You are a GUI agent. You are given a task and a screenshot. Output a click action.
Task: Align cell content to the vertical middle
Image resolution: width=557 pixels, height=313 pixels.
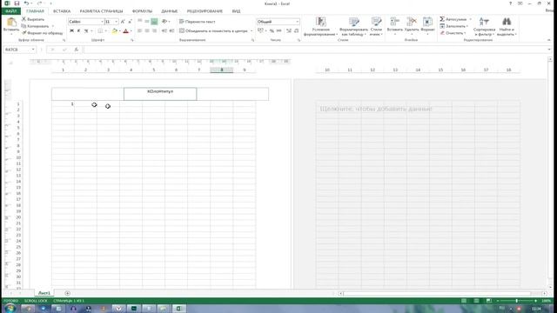click(x=147, y=22)
